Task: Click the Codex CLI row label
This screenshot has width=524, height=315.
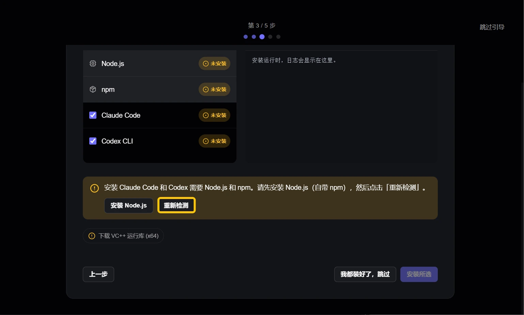Action: click(x=117, y=141)
